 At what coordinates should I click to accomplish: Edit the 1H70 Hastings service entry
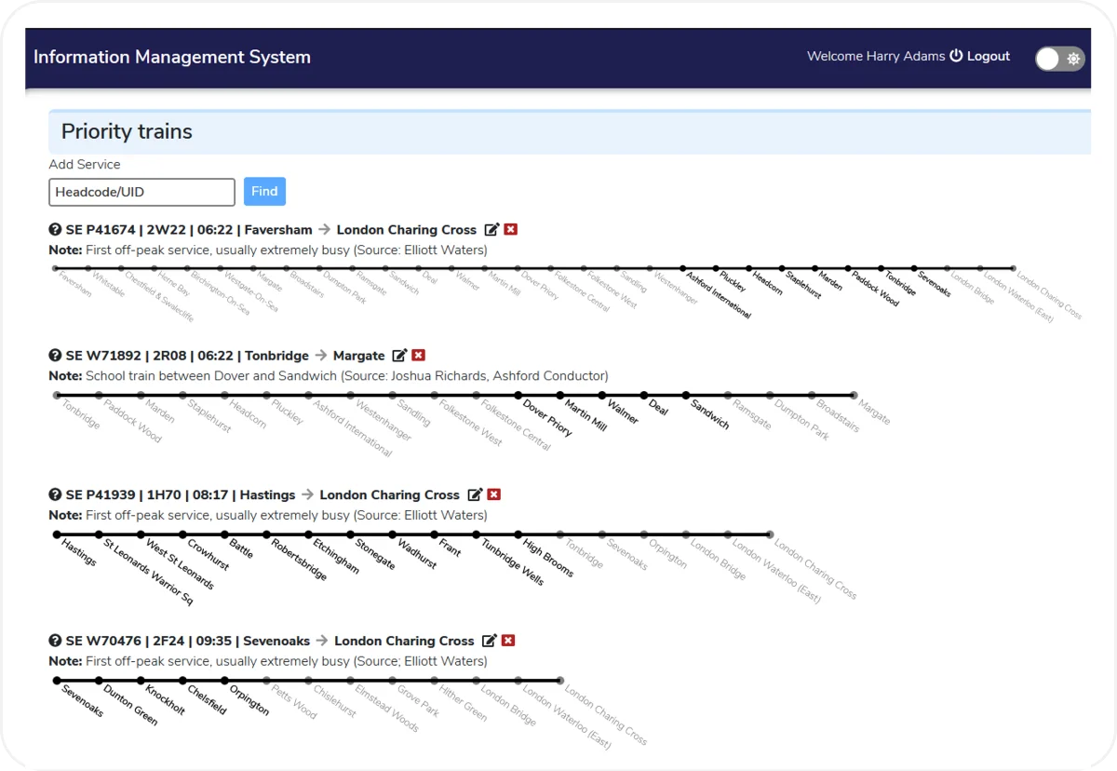(475, 495)
